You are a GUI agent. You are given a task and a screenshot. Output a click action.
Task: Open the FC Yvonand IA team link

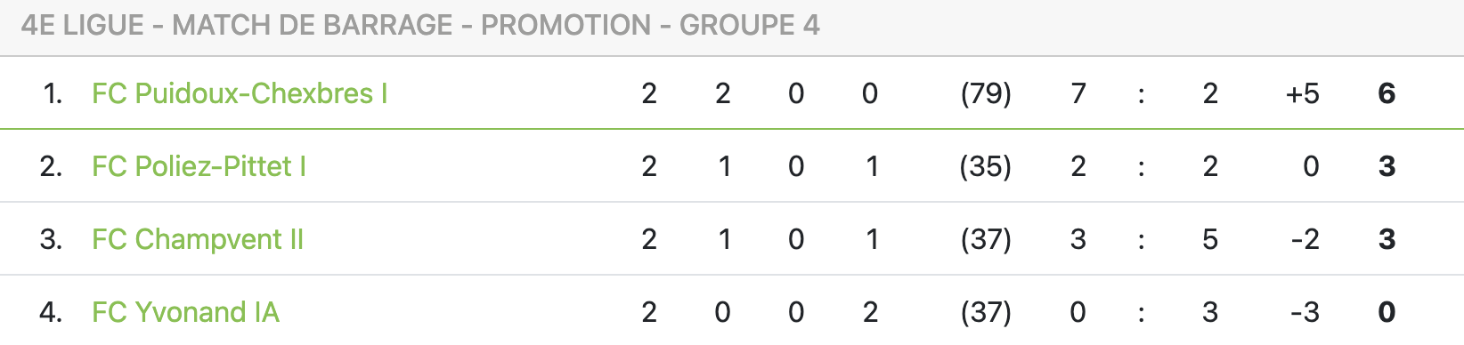coord(185,312)
